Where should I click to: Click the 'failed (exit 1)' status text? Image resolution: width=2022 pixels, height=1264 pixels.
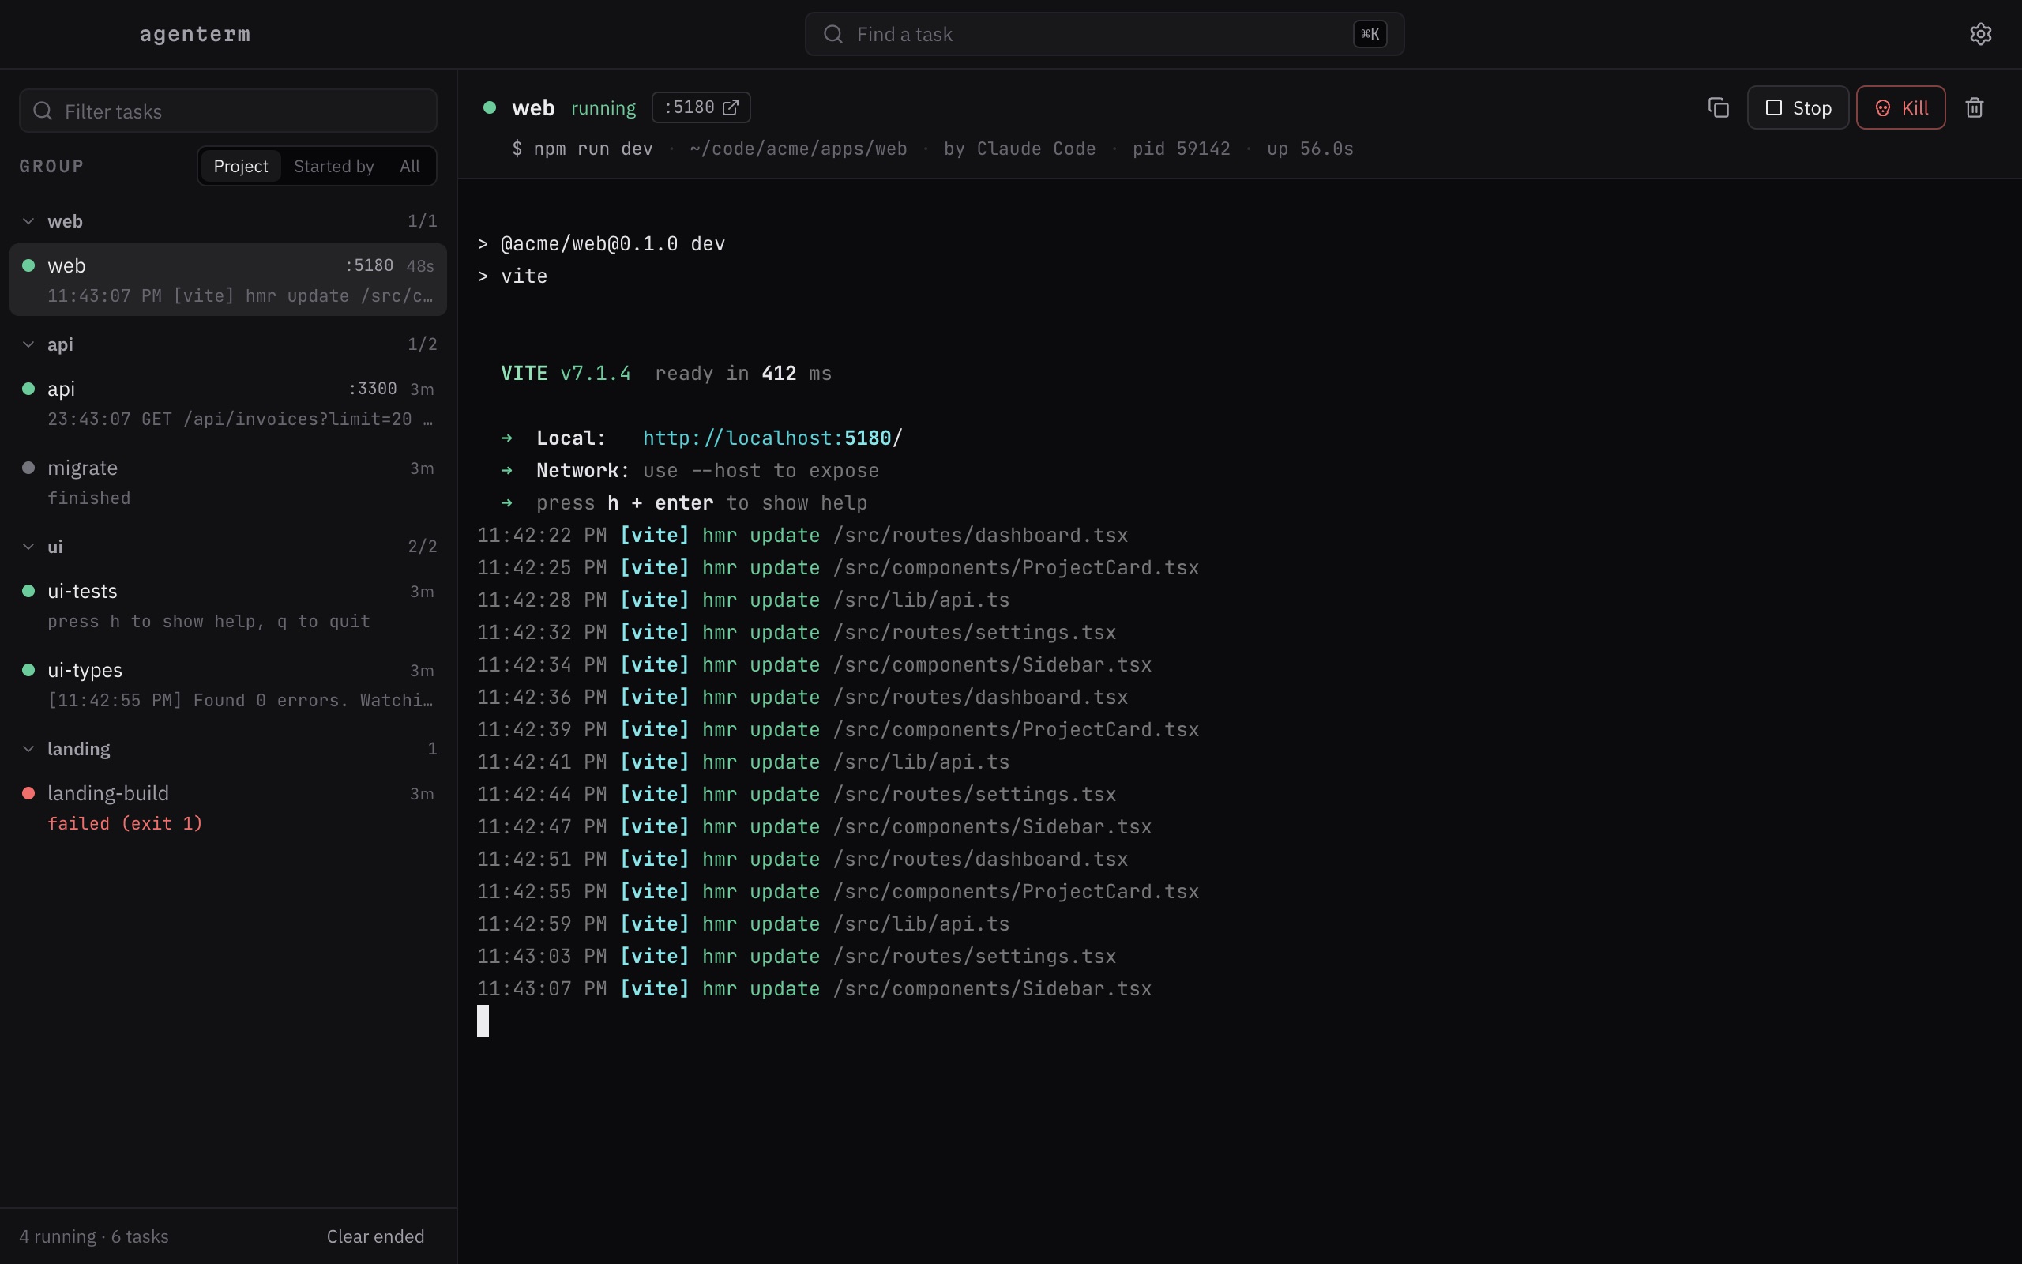tap(126, 823)
